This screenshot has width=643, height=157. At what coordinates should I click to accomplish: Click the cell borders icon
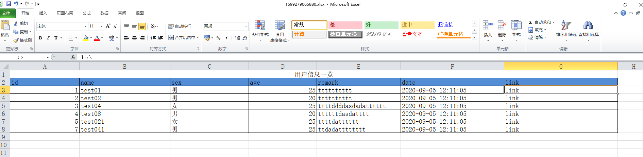71,38
